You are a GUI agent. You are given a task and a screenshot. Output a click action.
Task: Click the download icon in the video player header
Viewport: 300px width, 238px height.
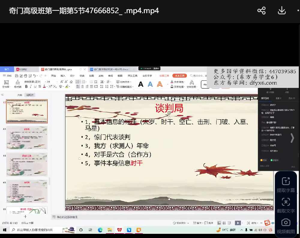coord(282,10)
